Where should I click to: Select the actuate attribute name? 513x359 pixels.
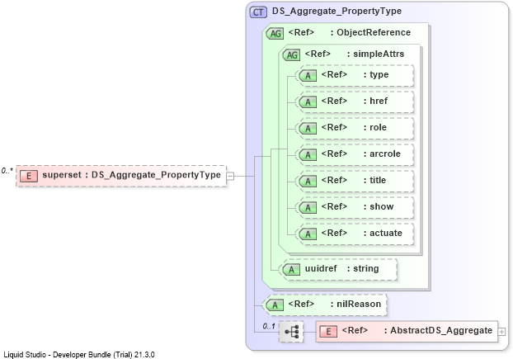[386, 233]
